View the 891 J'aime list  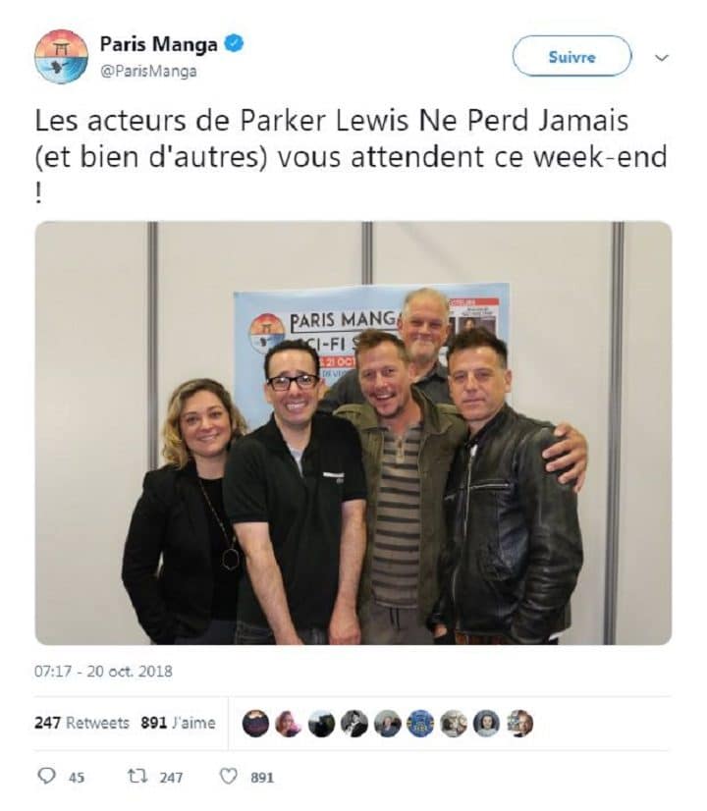178,723
